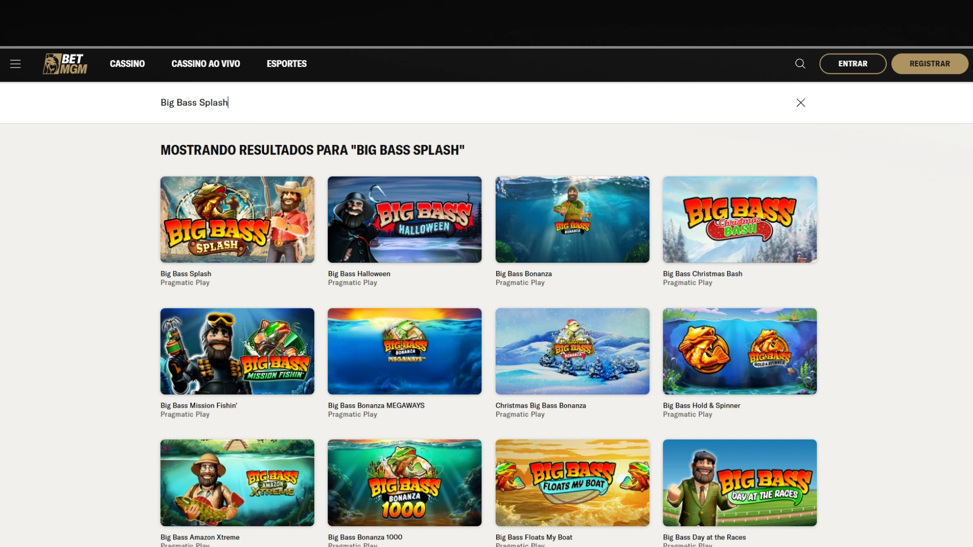Click Pragmatic Play under Christmas Big Bass Bonanza

click(520, 414)
